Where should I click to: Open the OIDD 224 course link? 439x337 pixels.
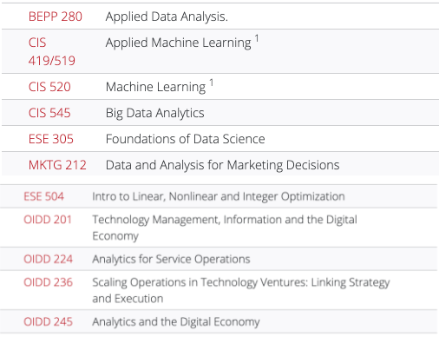48,259
